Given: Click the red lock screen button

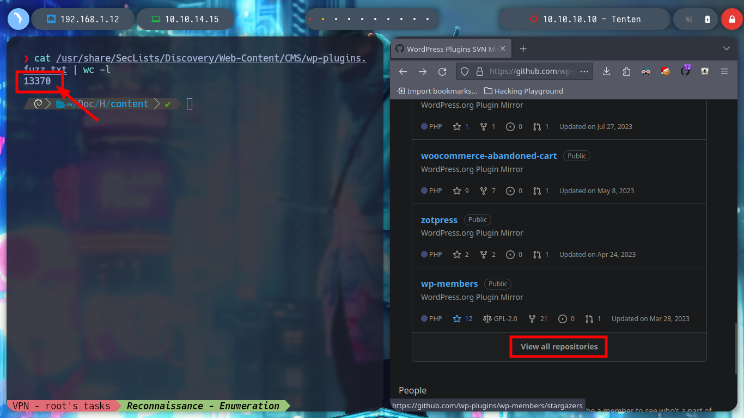Looking at the screenshot, I should click(732, 19).
